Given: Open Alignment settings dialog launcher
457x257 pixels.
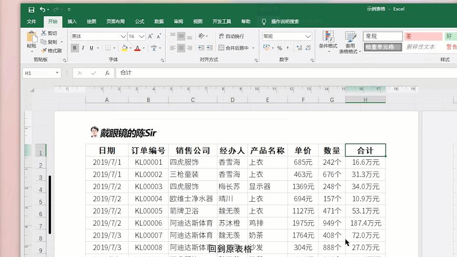Looking at the screenshot, I should [256, 60].
